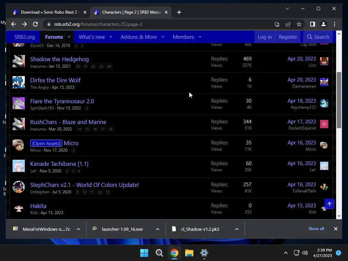This screenshot has height=261, width=348.
Task: Open Windows taskbar search
Action: (159, 253)
